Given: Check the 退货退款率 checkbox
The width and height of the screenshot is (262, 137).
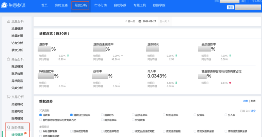Looking at the screenshot, I should [x=102, y=120].
